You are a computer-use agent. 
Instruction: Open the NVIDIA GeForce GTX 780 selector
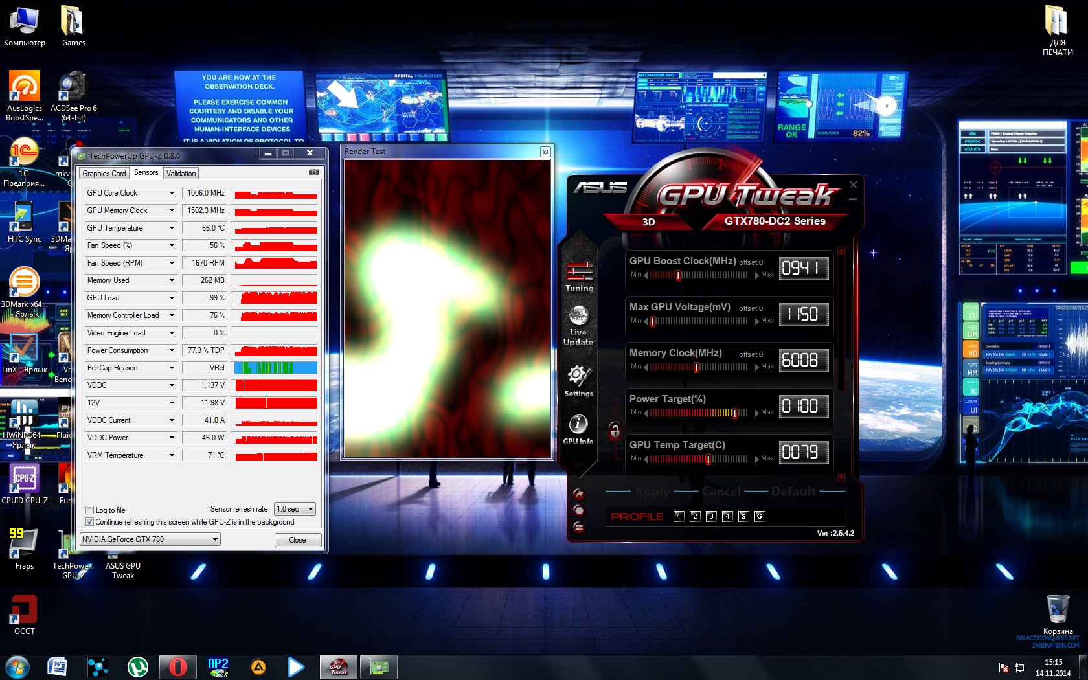click(150, 539)
